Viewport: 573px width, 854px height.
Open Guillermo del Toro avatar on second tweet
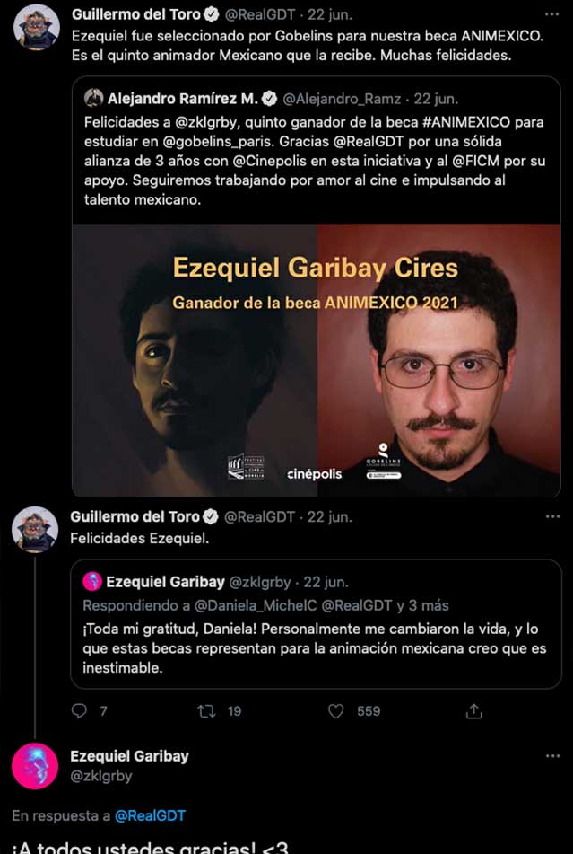[35, 530]
